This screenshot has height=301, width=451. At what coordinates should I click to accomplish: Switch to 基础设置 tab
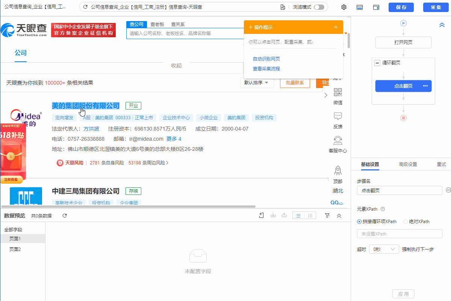370,164
